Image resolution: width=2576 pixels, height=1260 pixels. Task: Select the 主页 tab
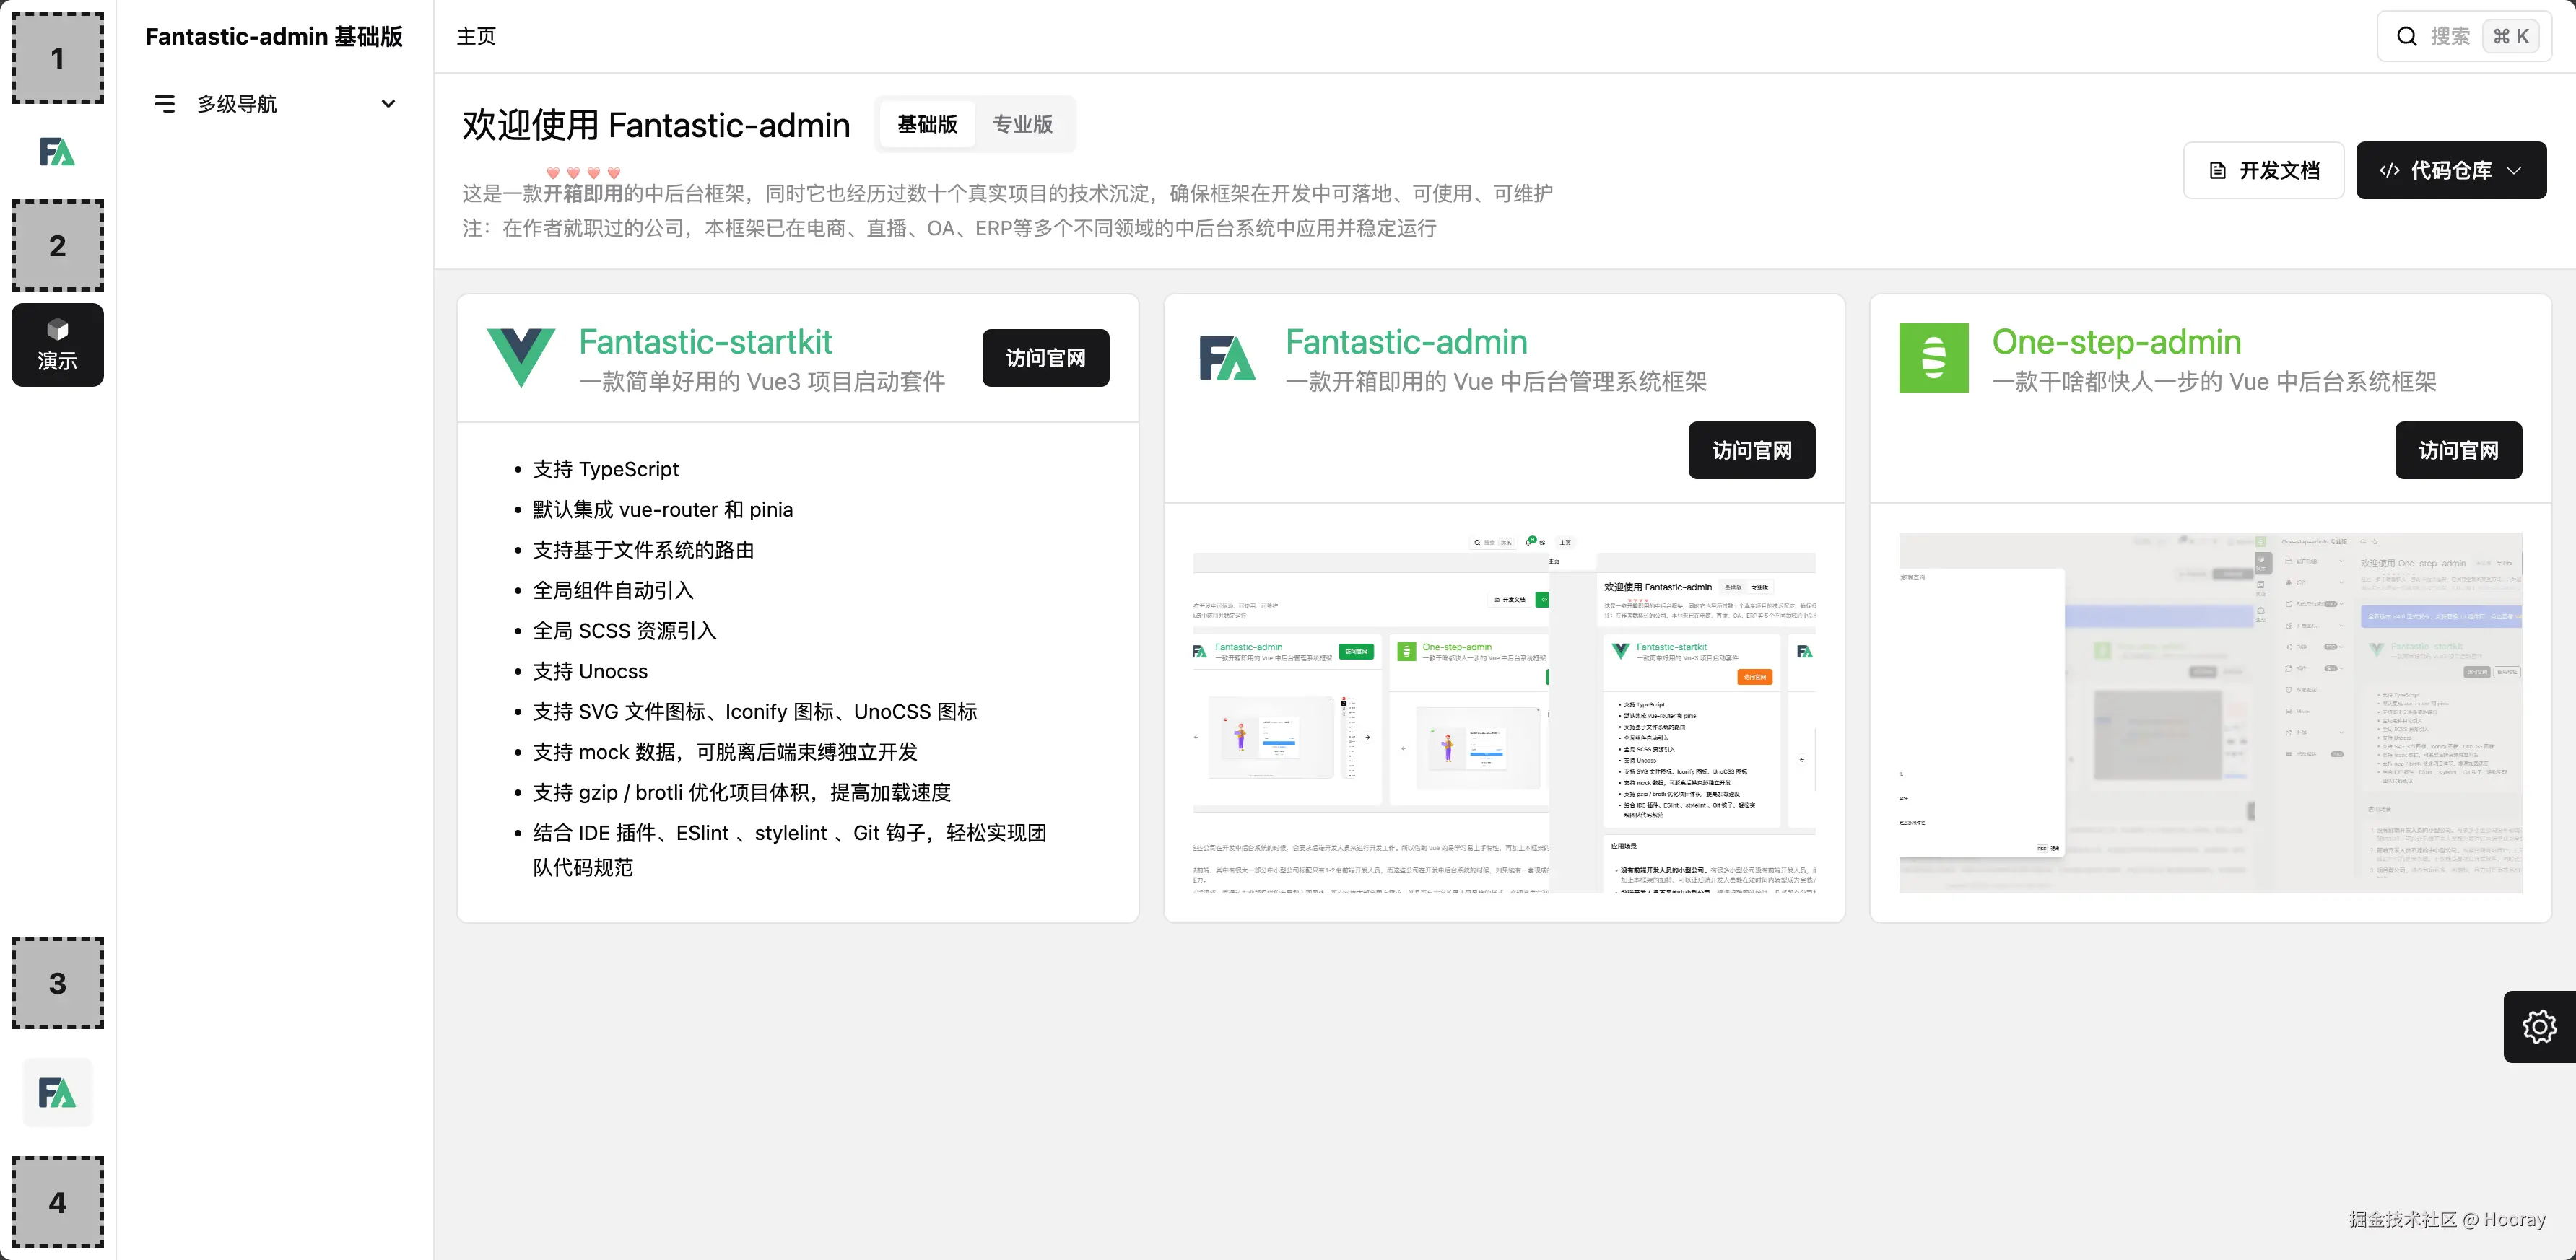click(476, 37)
